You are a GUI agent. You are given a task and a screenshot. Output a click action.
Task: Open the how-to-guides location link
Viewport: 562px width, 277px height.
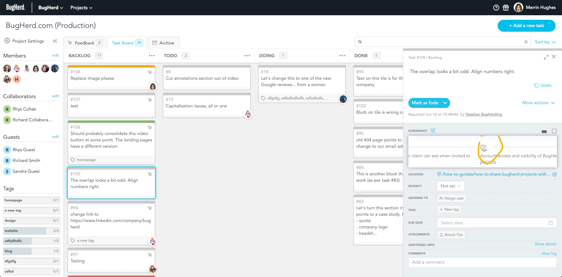[496, 174]
